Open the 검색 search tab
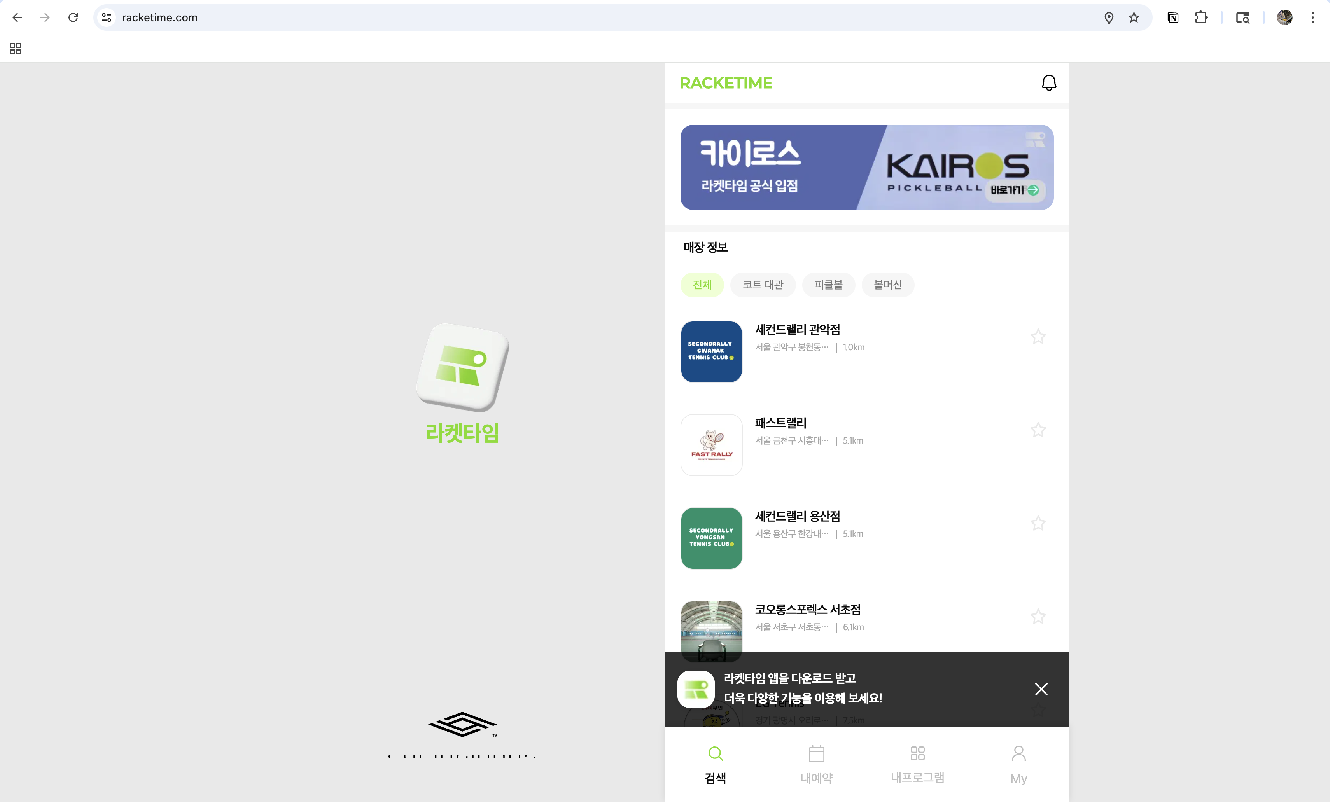Screen dimensions: 1330x802 (715, 764)
